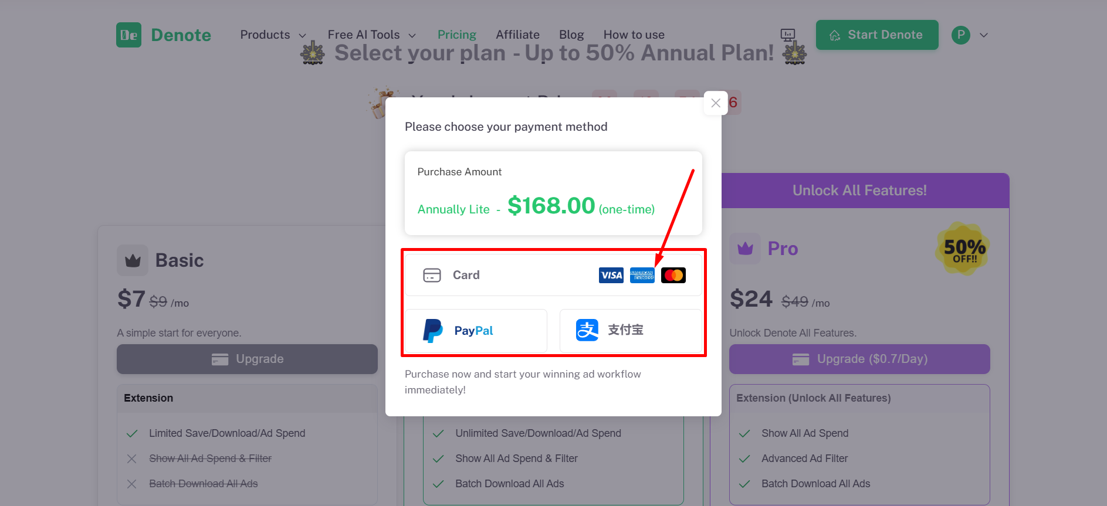Open the Pricing page
1107x506 pixels.
click(x=456, y=35)
